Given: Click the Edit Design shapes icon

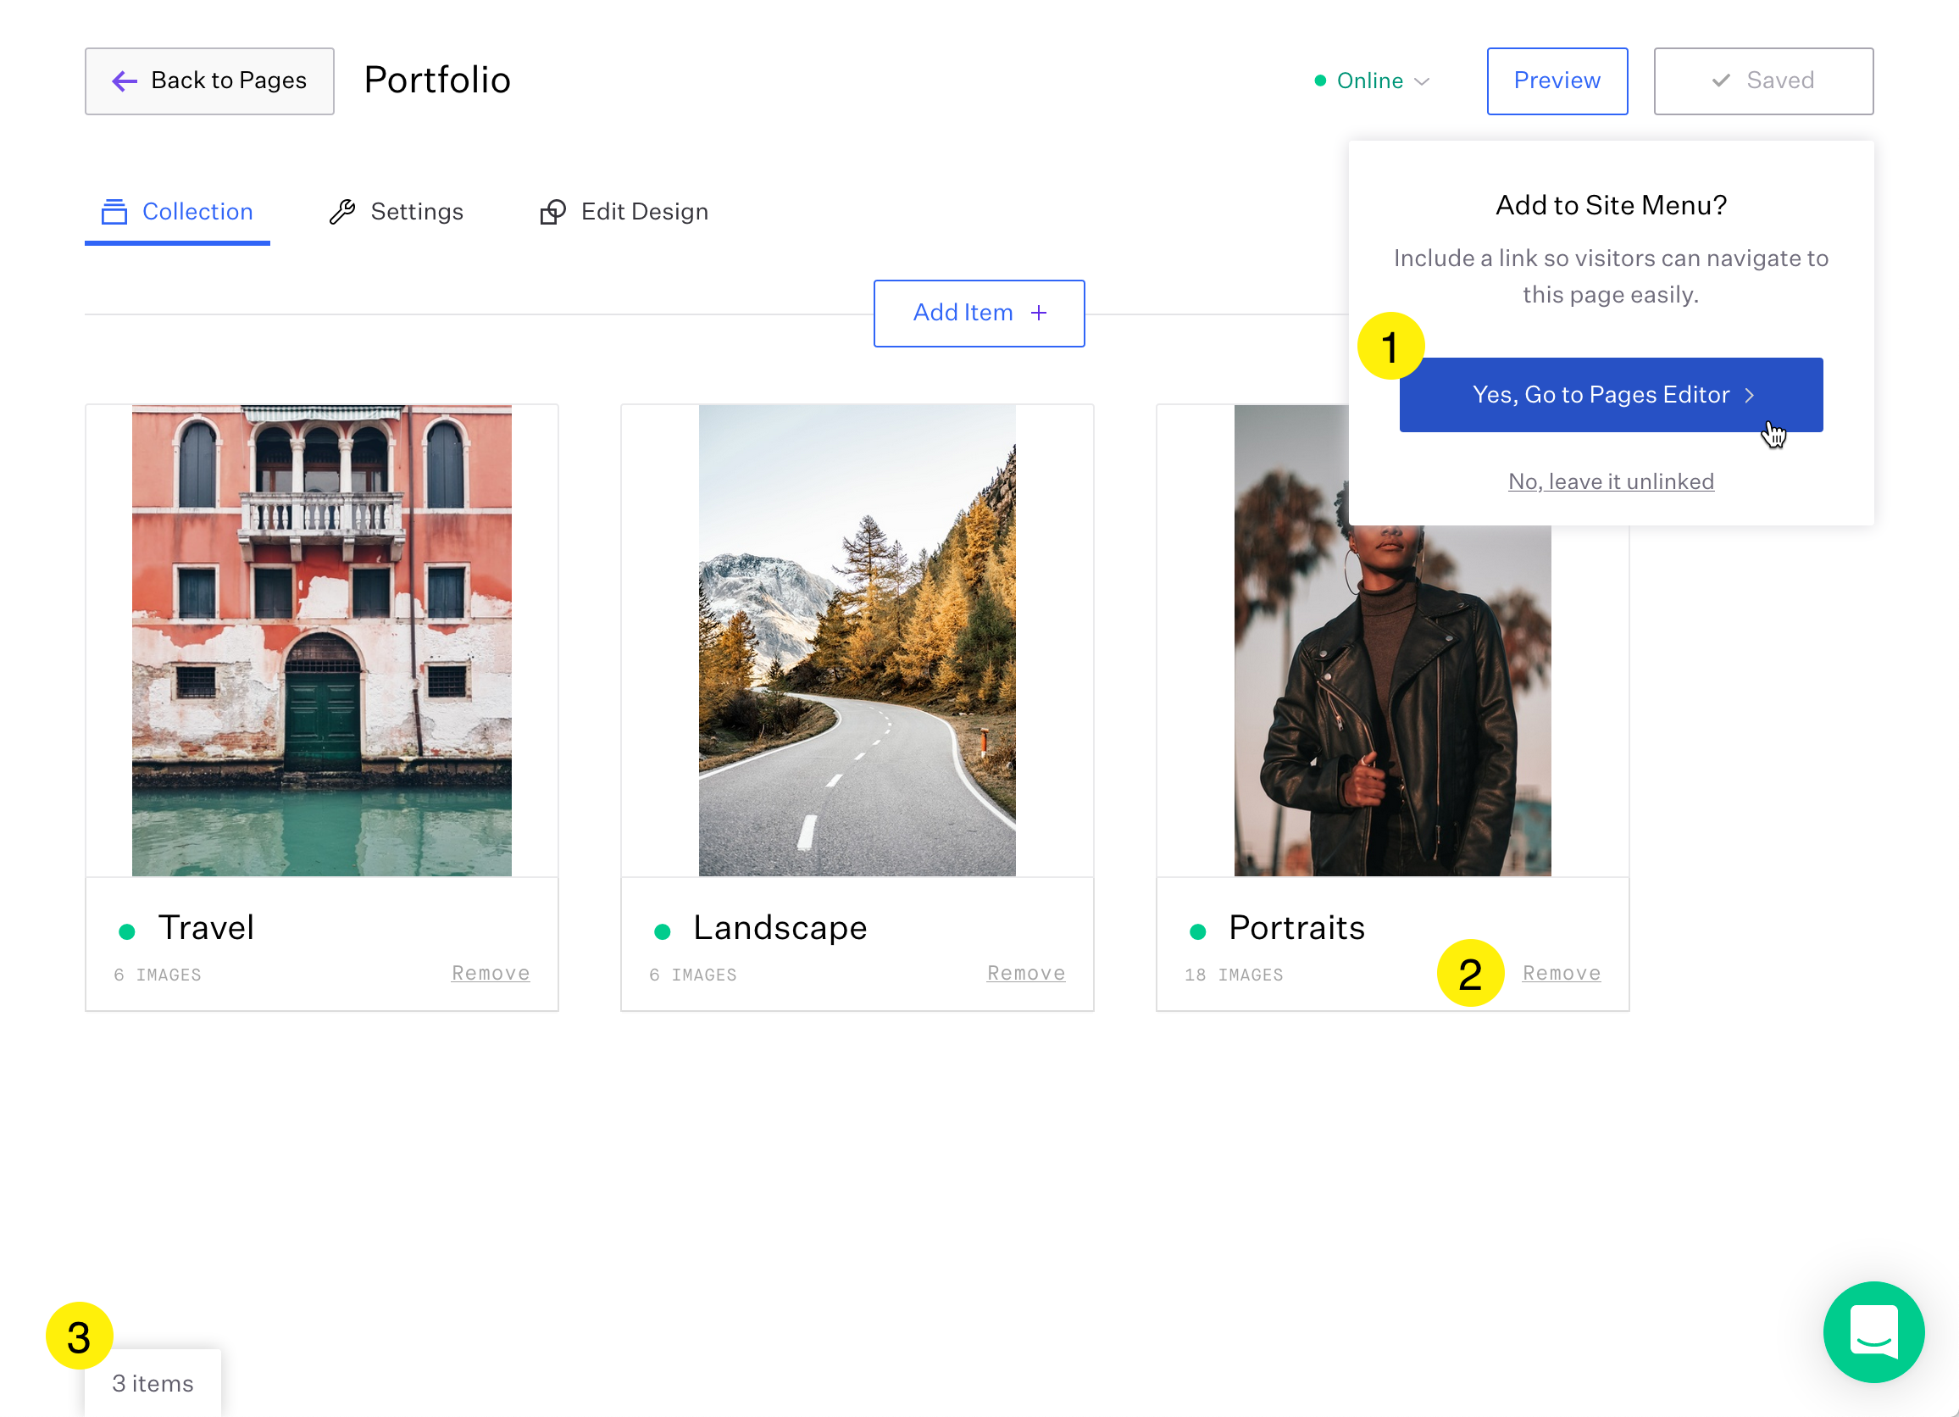Looking at the screenshot, I should 552,212.
